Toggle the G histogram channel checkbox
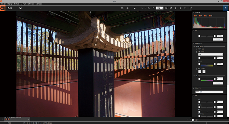This screenshot has height=124, width=229. [x=205, y=16]
